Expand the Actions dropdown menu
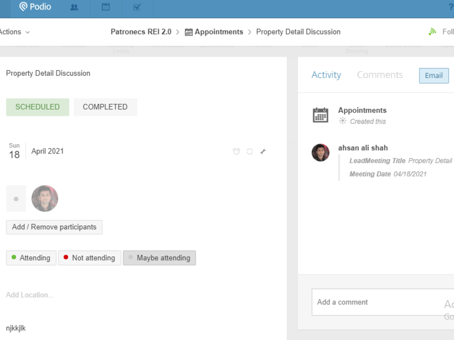 (x=15, y=32)
